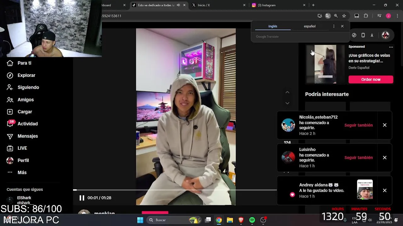Screen dimensions: 403x226
Task: Expand the Más menu in sidebar
Action: point(17,172)
